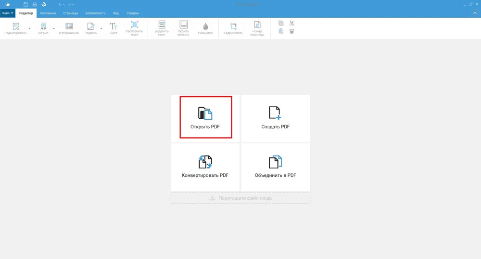The width and height of the screenshot is (481, 259).
Task: Open the Справка tab
Action: point(133,13)
